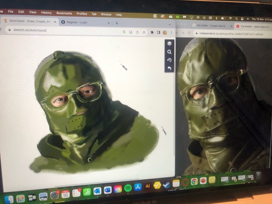Open Steam from the dock
272x204 pixels.
pyautogui.click(x=167, y=185)
